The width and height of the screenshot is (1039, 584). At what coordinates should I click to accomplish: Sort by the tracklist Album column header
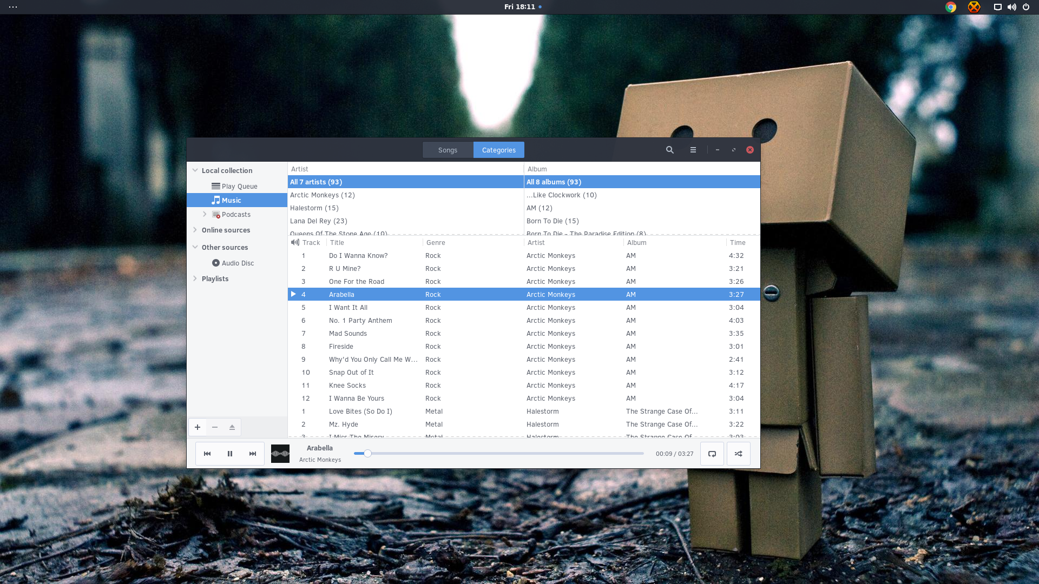click(674, 242)
